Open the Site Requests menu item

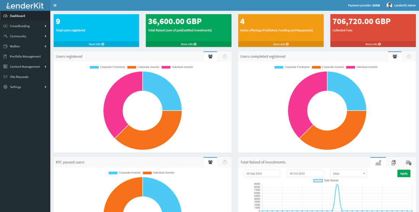pos(25,77)
